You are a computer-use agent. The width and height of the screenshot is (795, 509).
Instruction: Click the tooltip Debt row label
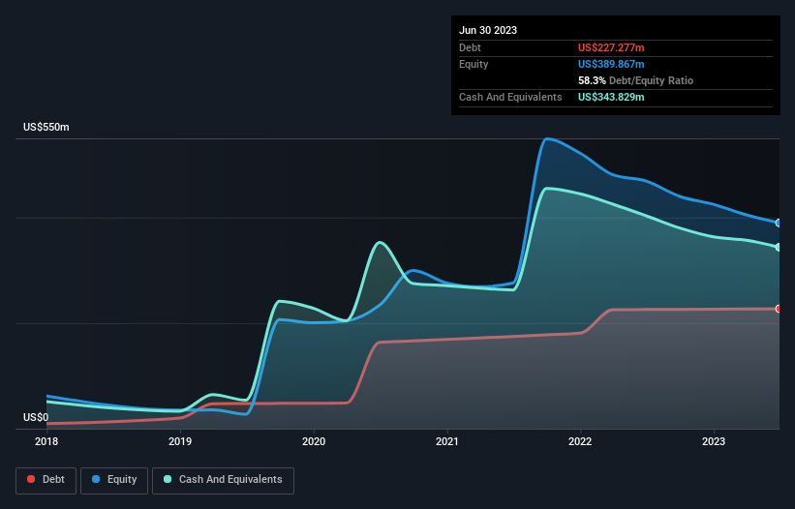click(x=470, y=47)
